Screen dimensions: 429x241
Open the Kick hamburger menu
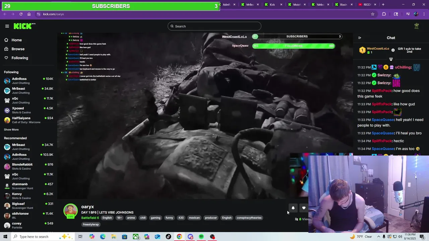(7, 26)
